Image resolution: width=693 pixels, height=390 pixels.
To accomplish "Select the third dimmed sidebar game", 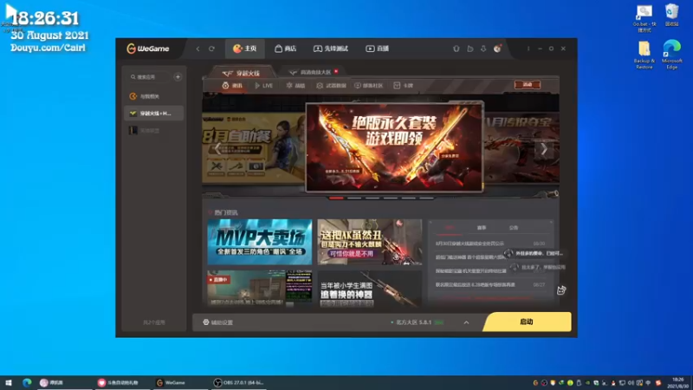I will [x=154, y=131].
